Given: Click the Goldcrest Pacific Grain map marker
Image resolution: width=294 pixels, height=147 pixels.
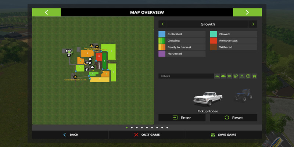Looking at the screenshot, I should (75, 76).
